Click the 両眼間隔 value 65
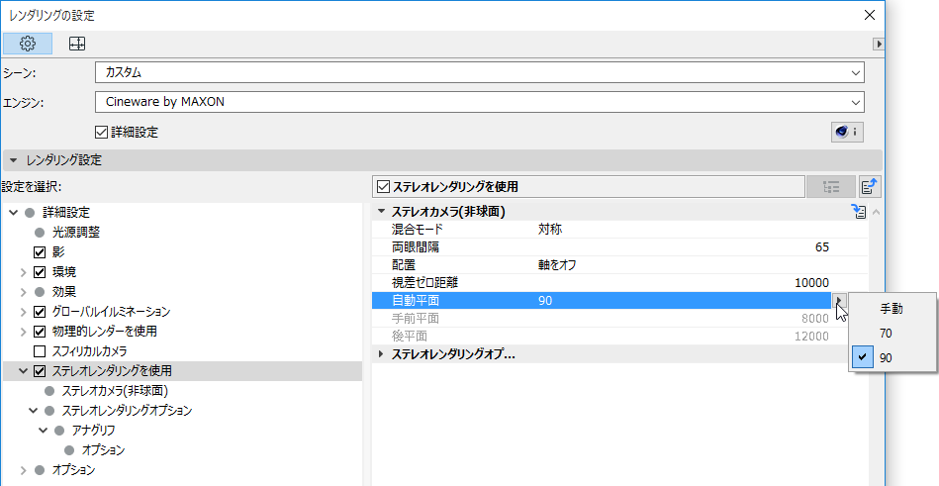Viewport: 939px width, 486px height. (821, 246)
